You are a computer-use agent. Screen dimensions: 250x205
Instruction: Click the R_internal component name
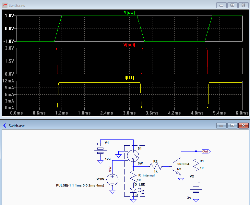click(x=147, y=175)
